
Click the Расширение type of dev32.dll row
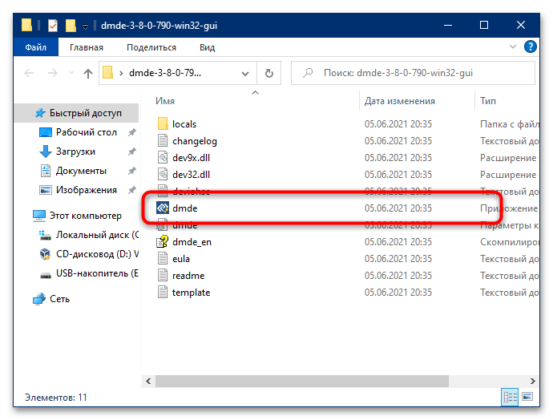point(508,175)
